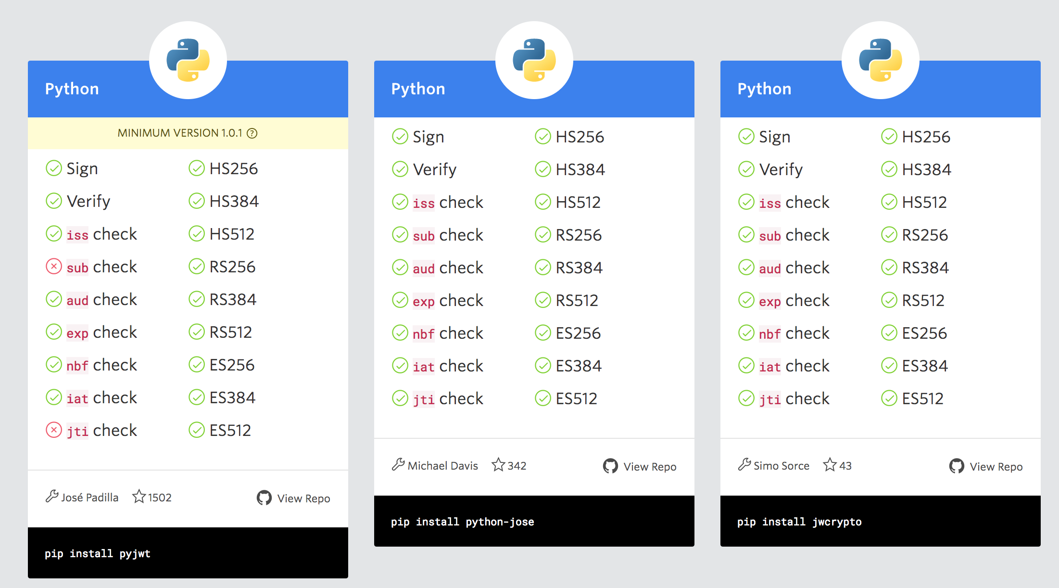Click the star icon next to 342
Image resolution: width=1059 pixels, height=588 pixels.
click(x=498, y=464)
